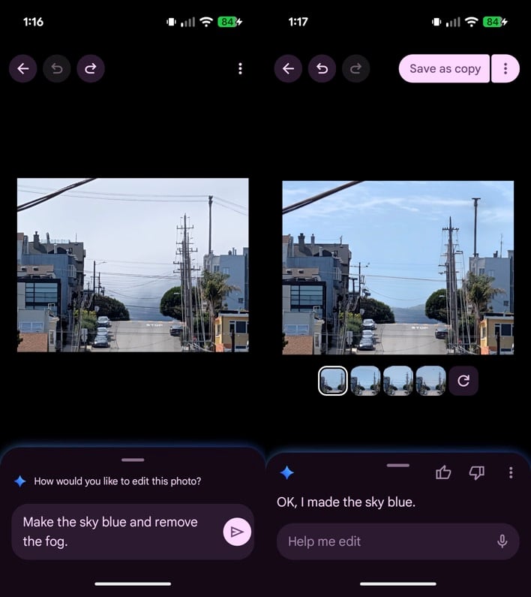
Task: Open overflow menu beside Save as copy
Action: click(505, 68)
